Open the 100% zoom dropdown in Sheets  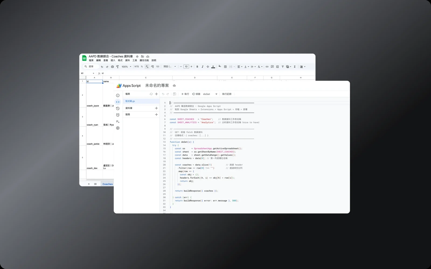pyautogui.click(x=126, y=67)
